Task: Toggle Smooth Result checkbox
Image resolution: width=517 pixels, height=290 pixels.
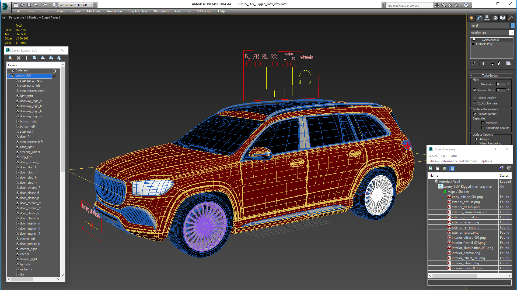Action: pyautogui.click(x=475, y=114)
